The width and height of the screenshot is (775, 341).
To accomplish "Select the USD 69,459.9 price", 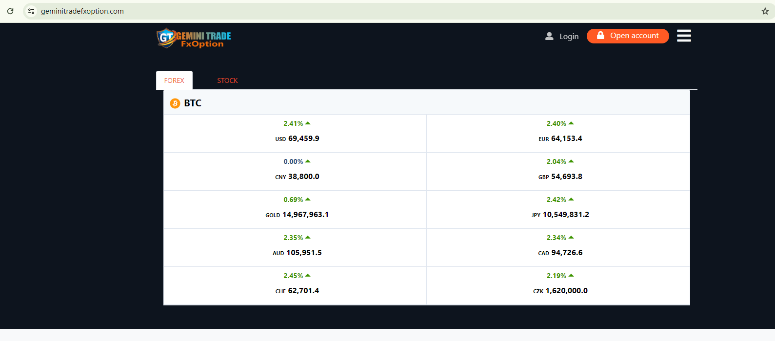I will (x=297, y=139).
